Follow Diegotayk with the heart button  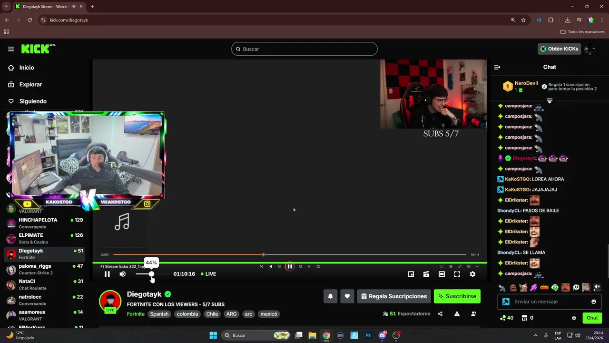point(347,296)
